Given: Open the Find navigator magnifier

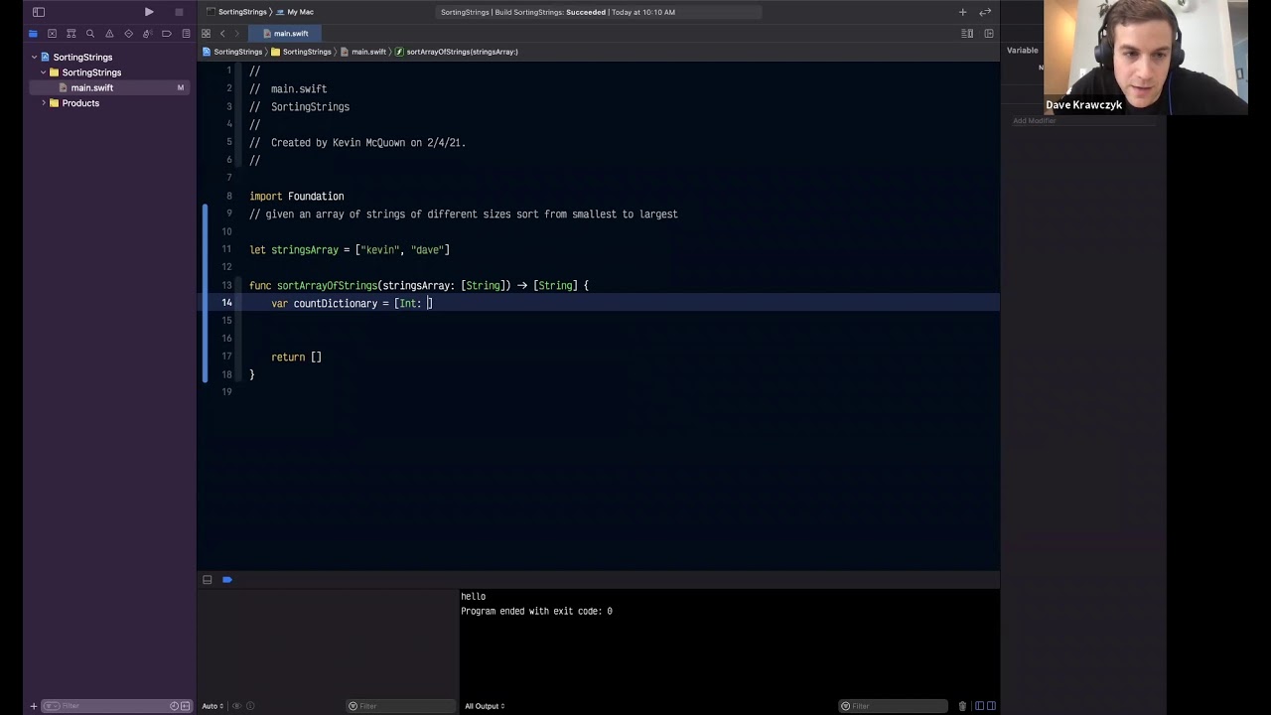Looking at the screenshot, I should tap(89, 34).
